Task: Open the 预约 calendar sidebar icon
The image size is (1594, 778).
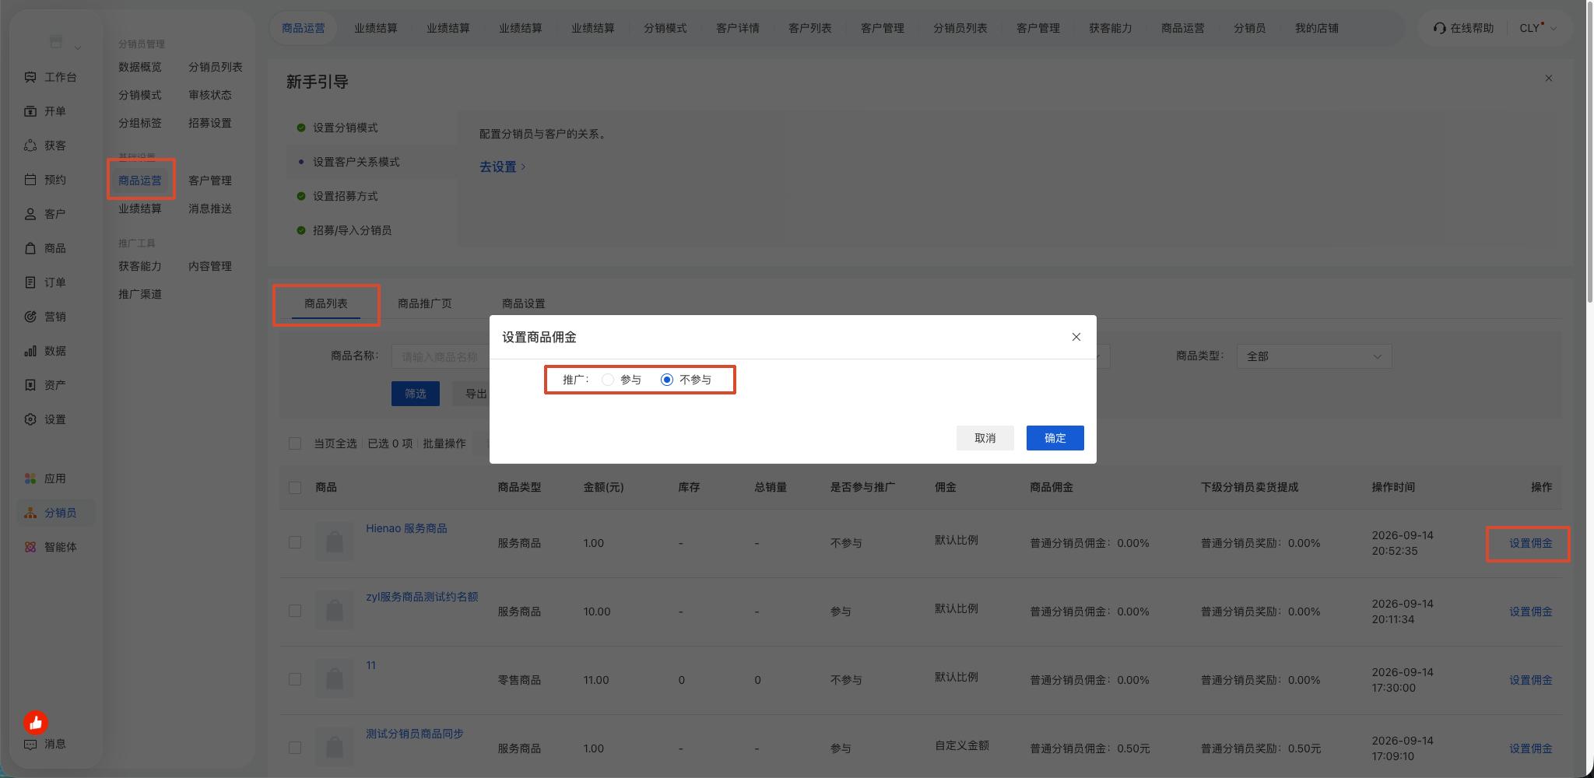Action: pos(30,180)
